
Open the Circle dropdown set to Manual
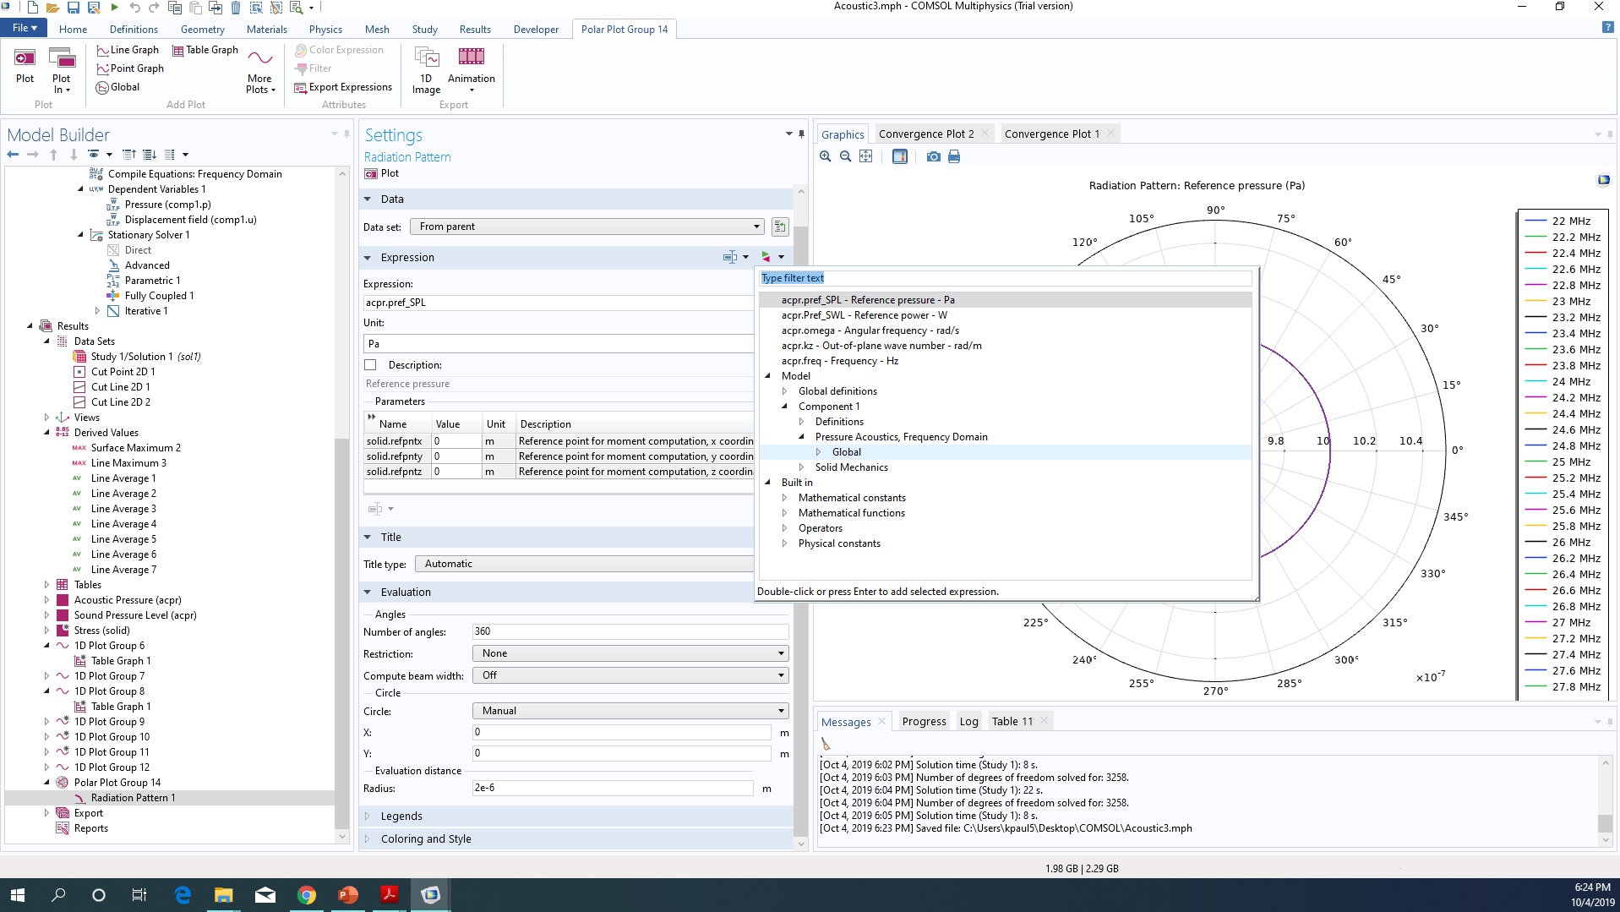[x=630, y=711]
